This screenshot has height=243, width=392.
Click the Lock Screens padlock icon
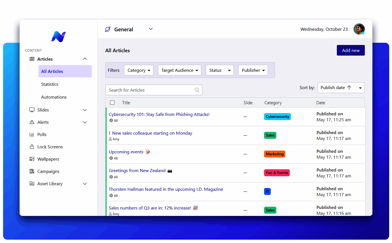point(32,147)
